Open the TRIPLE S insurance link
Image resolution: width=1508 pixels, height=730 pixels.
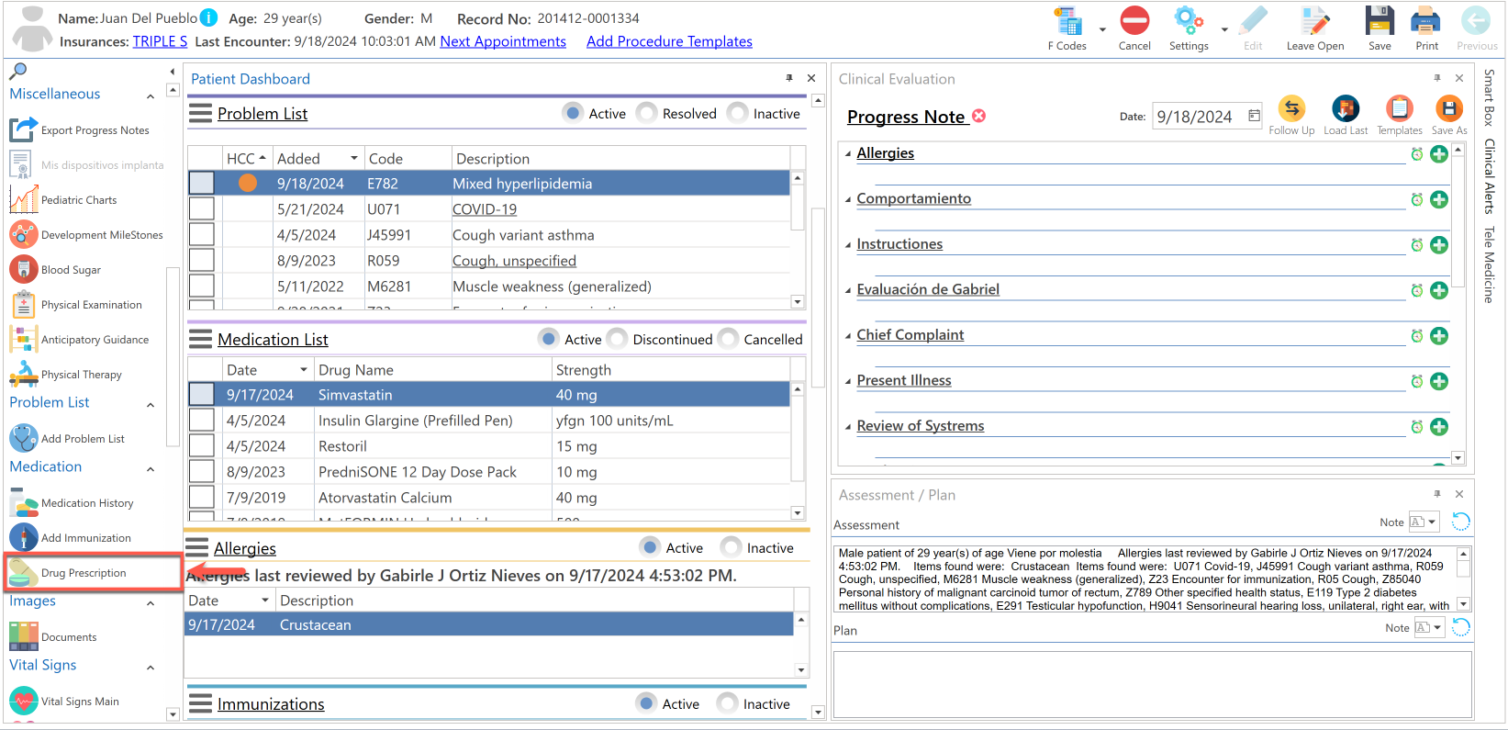160,41
